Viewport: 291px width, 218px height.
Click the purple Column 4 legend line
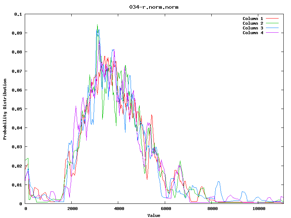272,33
